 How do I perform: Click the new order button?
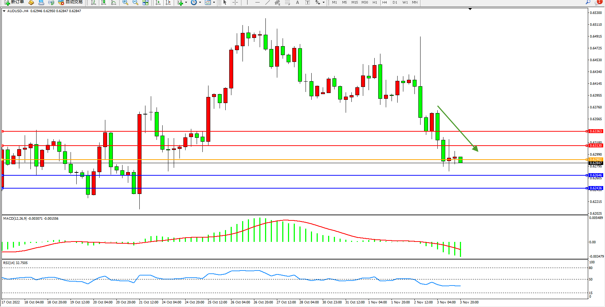pos(14,2)
